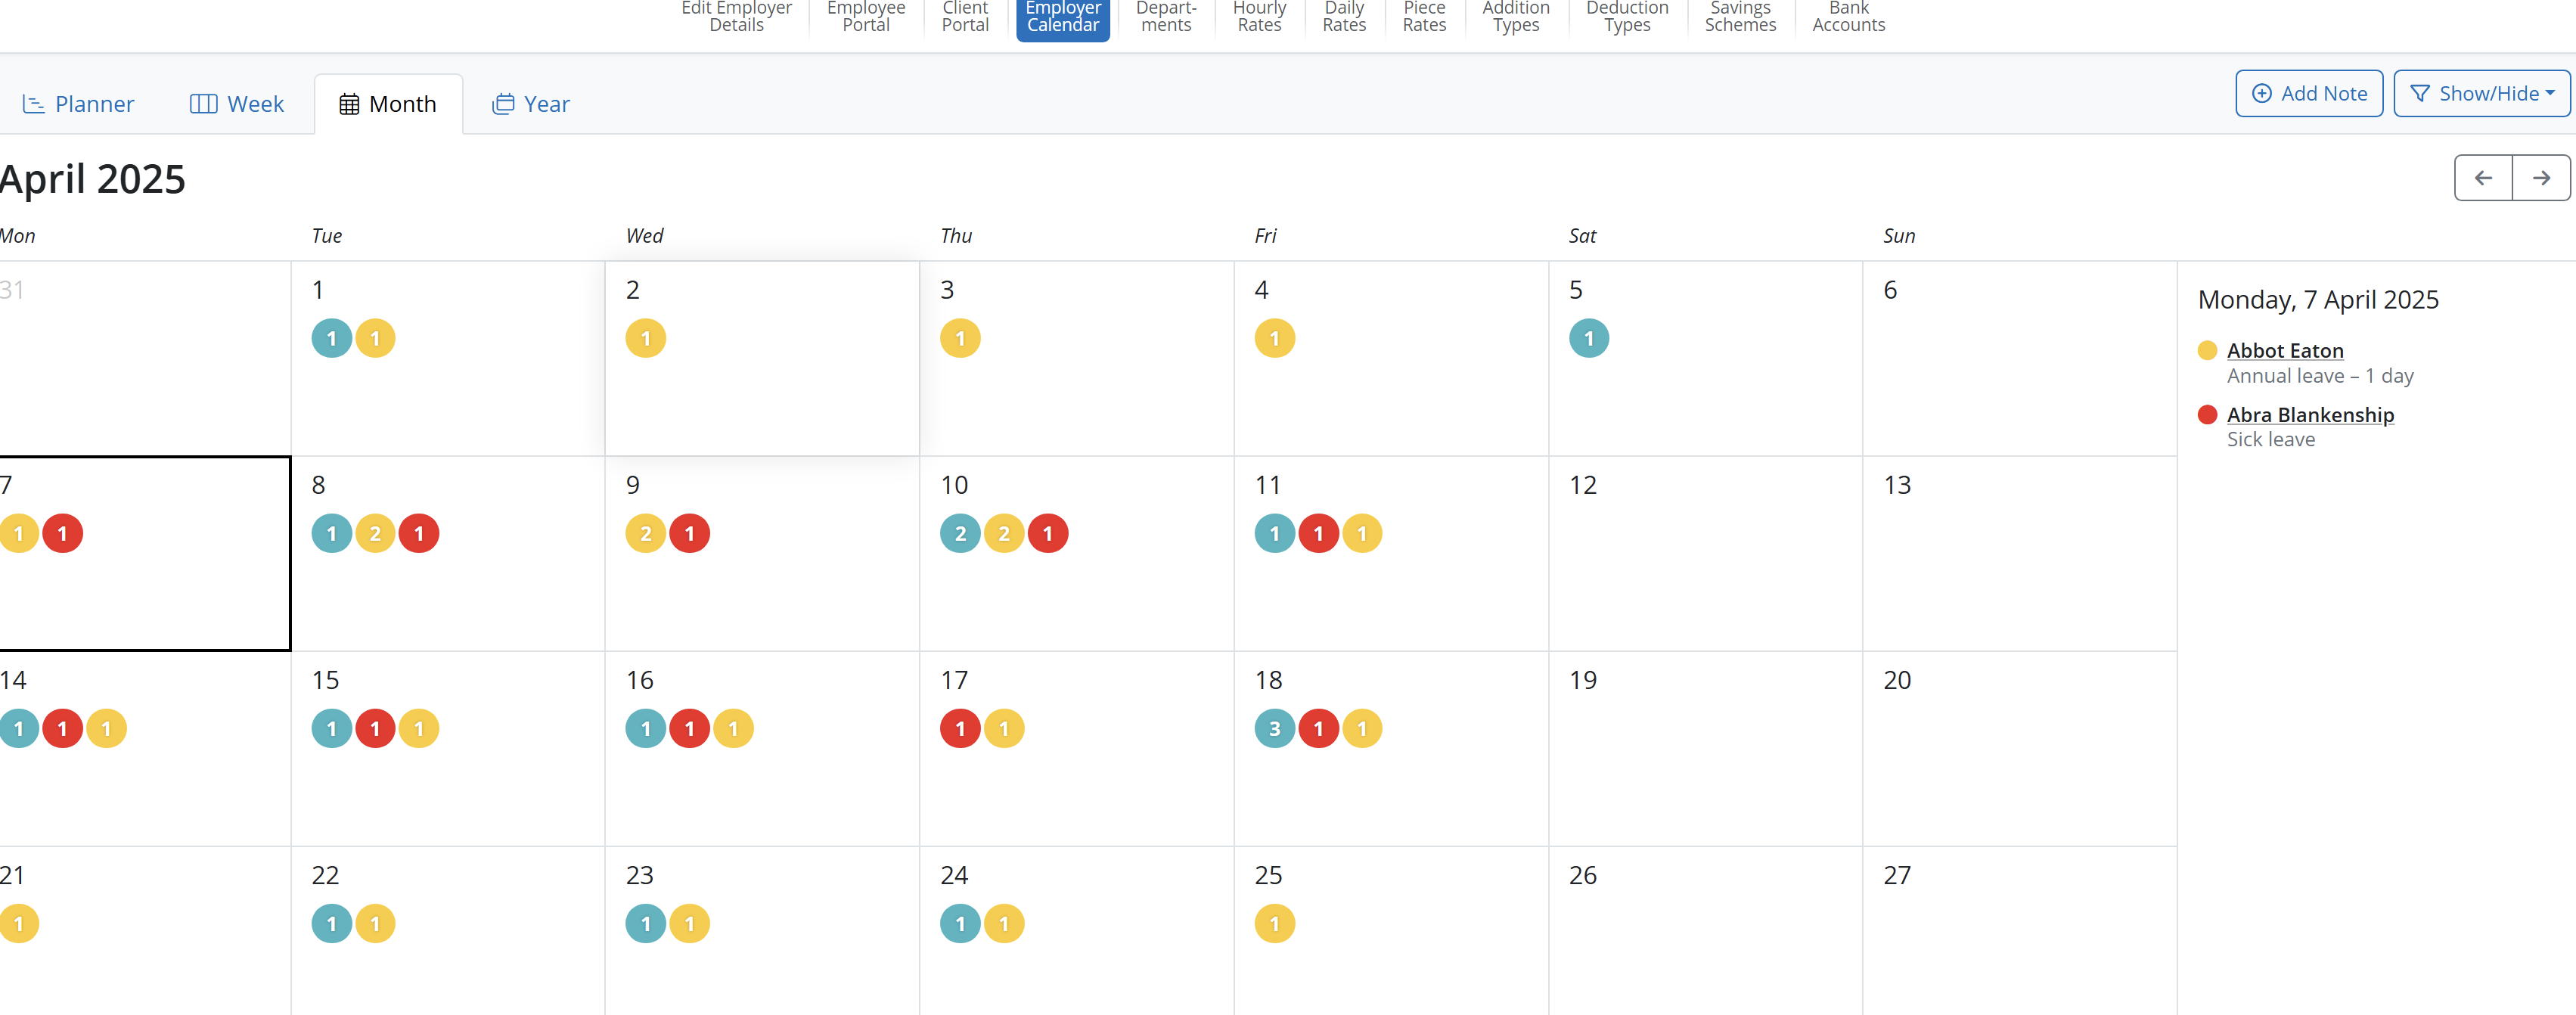Expand the Show/Hide filter dropdown
The height and width of the screenshot is (1015, 2576).
click(x=2482, y=93)
